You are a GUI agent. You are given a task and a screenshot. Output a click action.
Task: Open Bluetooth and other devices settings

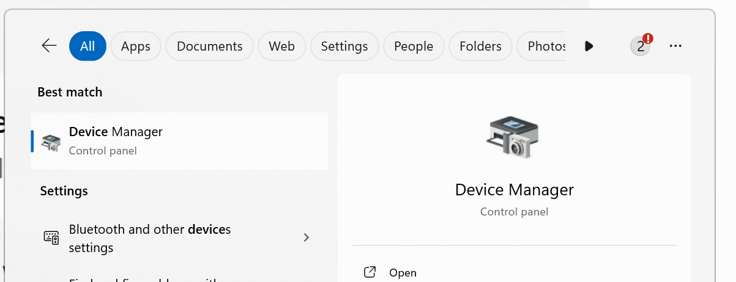coord(150,238)
